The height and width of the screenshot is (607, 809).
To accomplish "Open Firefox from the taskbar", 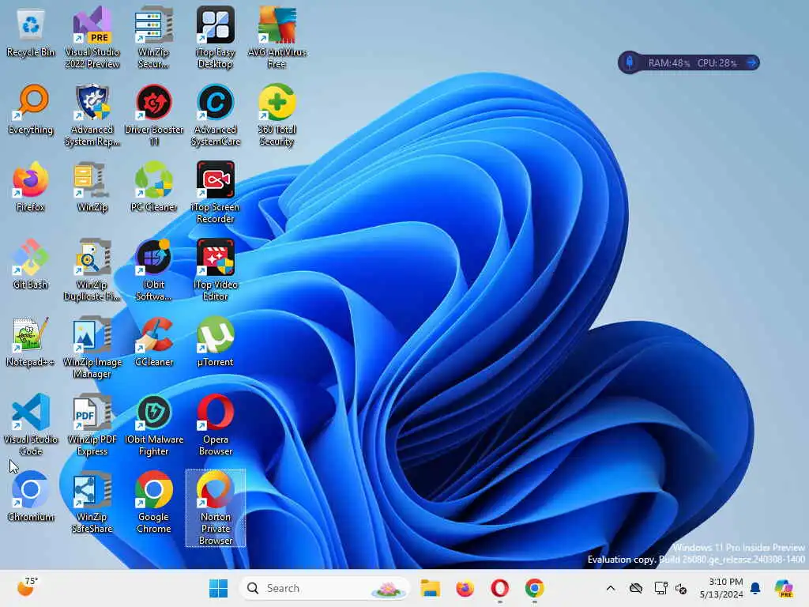I will pos(465,588).
